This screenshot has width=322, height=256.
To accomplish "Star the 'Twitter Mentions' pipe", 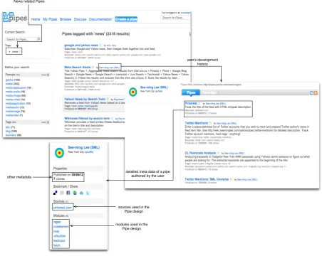I will [x=210, y=123].
